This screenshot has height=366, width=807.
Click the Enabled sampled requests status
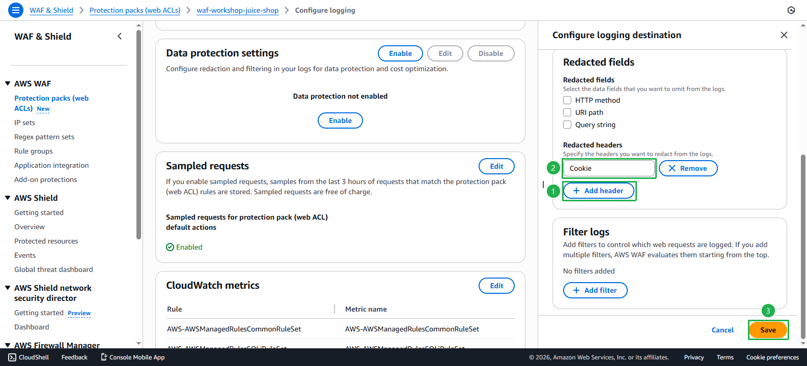pos(184,247)
